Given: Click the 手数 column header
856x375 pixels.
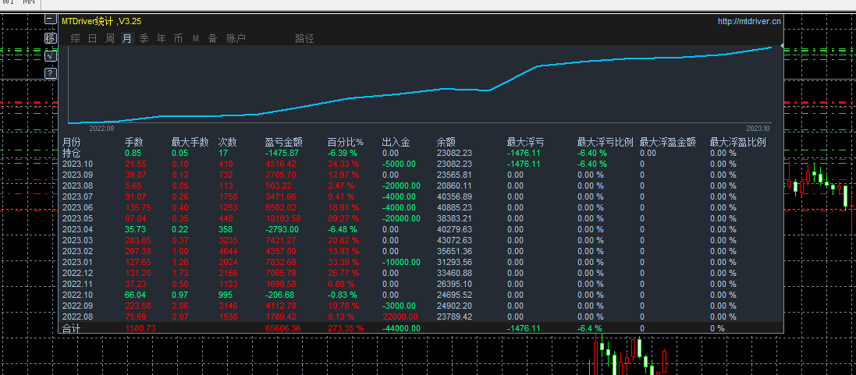Looking at the screenshot, I should coord(134,142).
